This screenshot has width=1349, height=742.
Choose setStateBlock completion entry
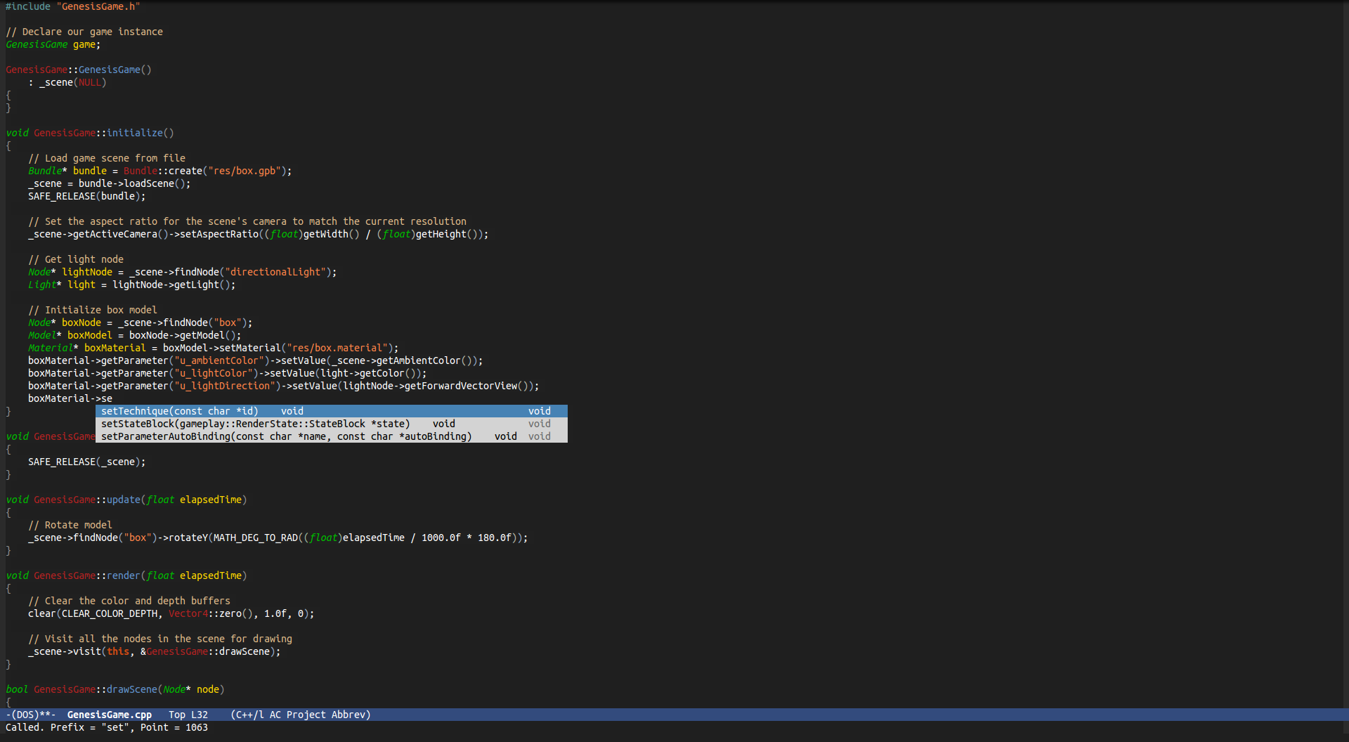[331, 424]
